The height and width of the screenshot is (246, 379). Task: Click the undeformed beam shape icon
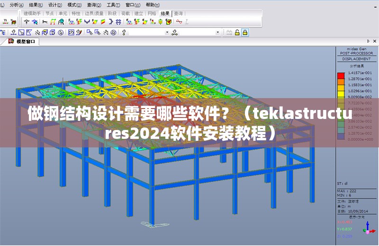coord(45,22)
